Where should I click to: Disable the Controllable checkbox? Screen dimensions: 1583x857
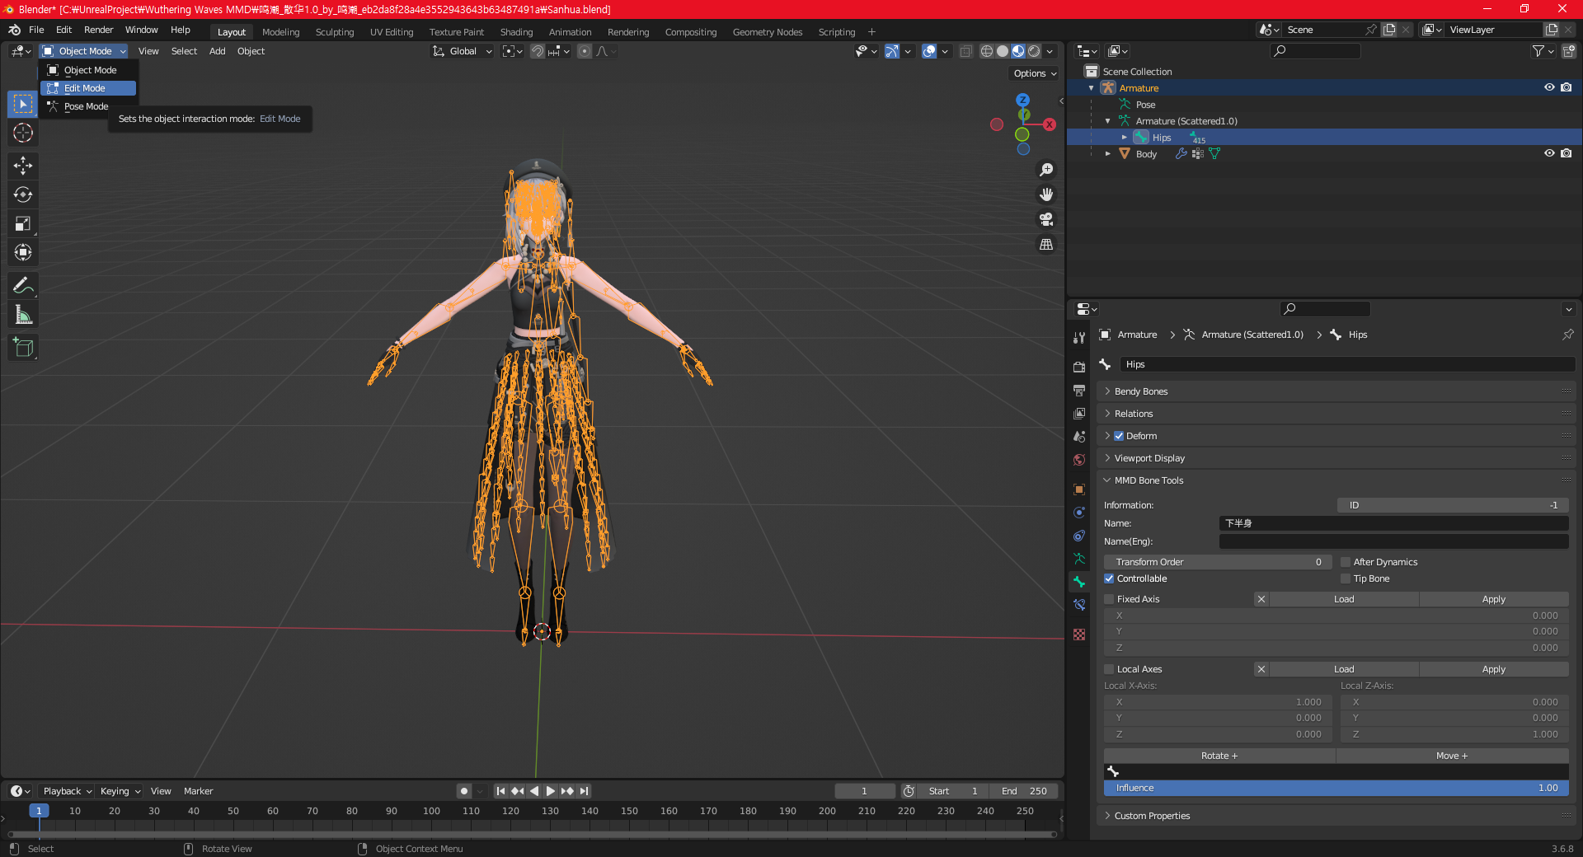1109,578
